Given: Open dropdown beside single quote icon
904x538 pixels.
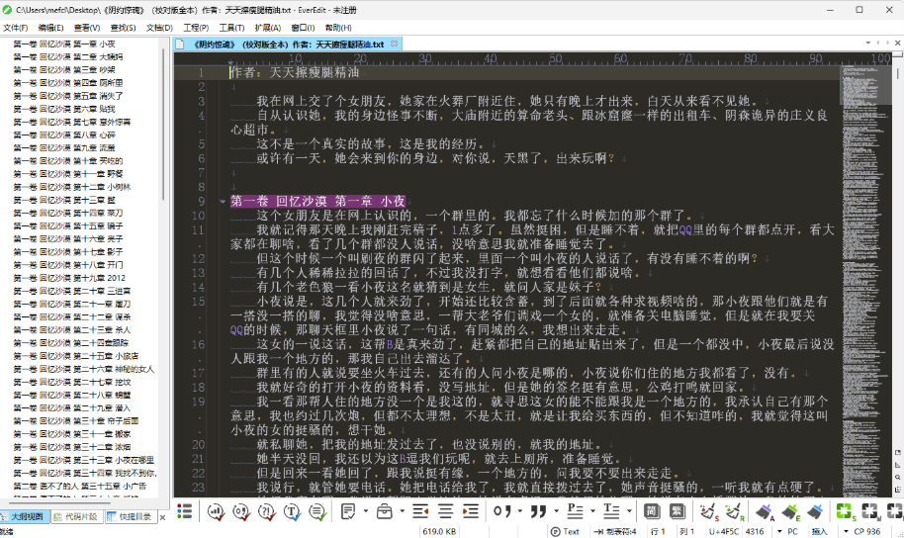Looking at the screenshot, I should click(x=519, y=511).
